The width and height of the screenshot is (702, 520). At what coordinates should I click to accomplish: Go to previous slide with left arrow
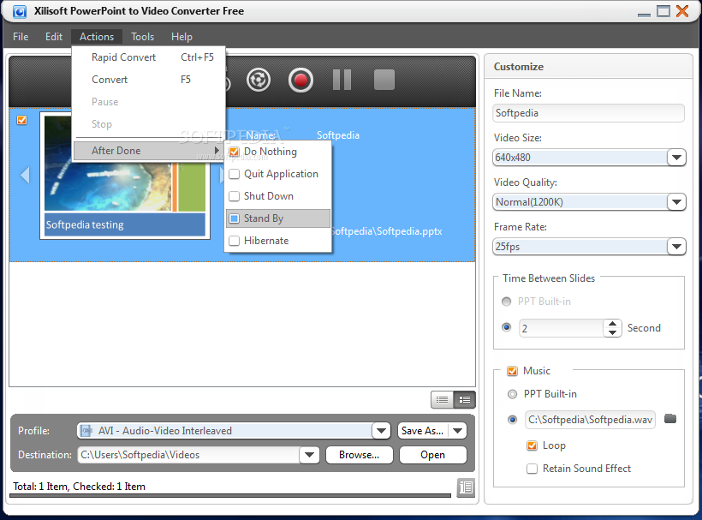[25, 175]
